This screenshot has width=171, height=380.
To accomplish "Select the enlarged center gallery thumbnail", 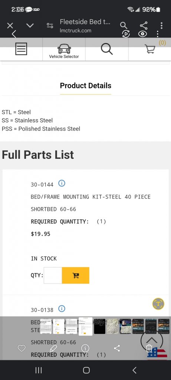I will tap(85, 326).
